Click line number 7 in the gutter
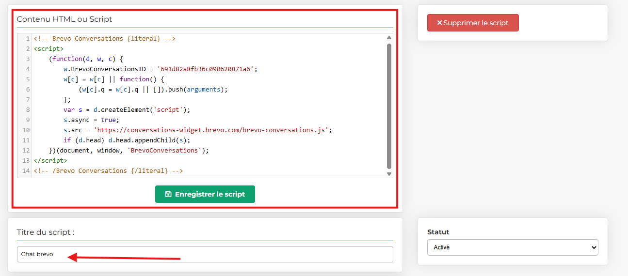 click(28, 100)
